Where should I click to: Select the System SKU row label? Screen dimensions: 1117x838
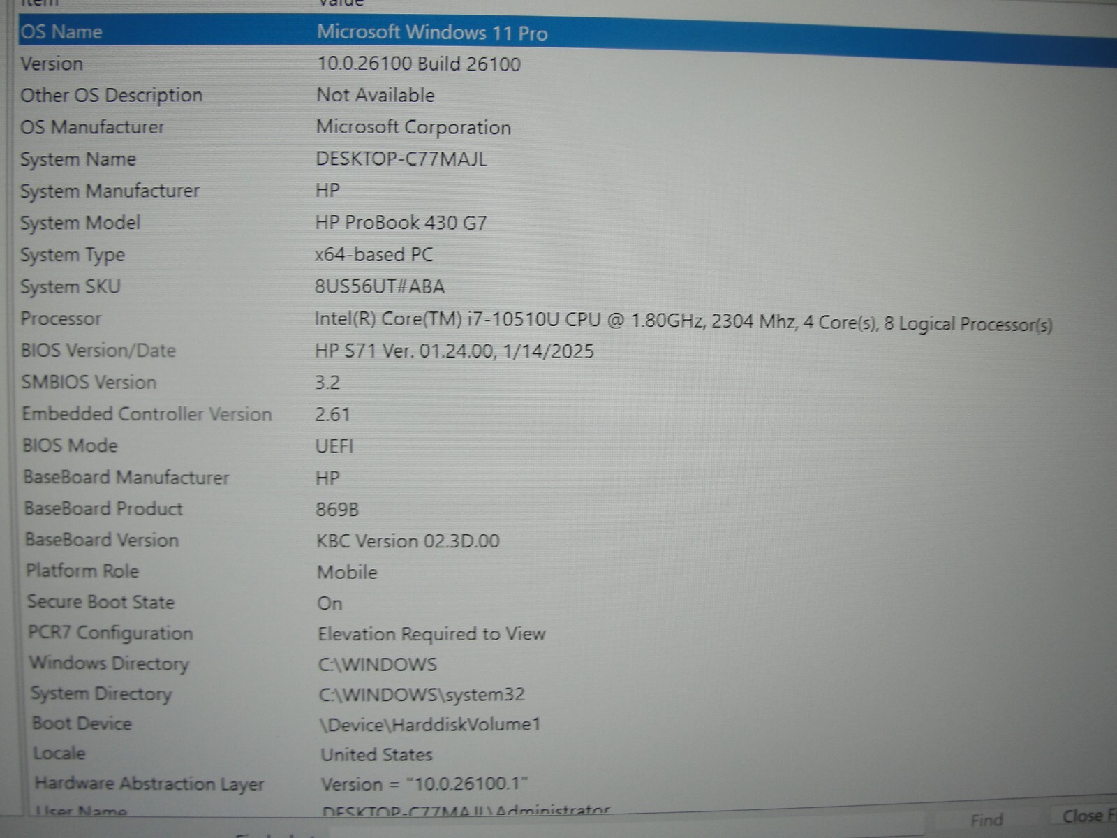pyautogui.click(x=71, y=287)
